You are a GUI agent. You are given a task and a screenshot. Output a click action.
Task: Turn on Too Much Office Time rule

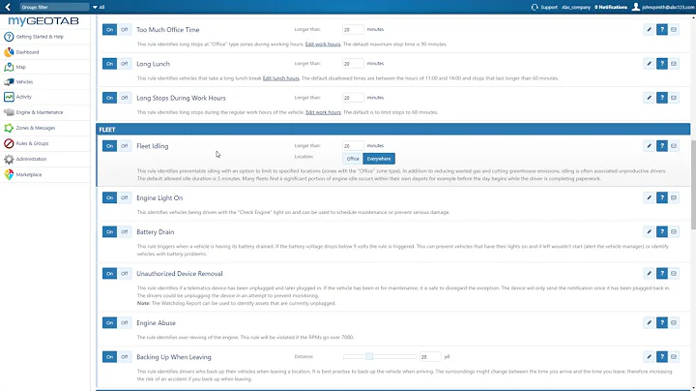[109, 30]
